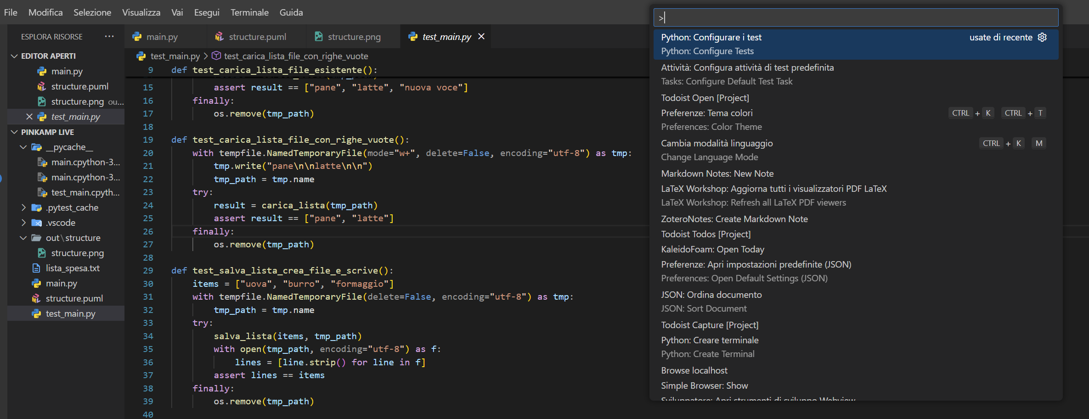Viewport: 1089px width, 419px height.
Task: Select 'Cambia modalità linguaggio' command
Action: [x=856, y=150]
